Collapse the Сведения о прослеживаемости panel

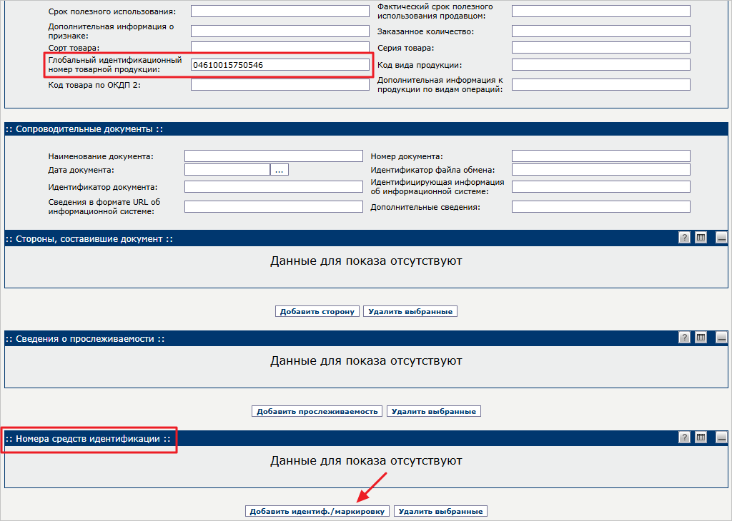tap(721, 338)
